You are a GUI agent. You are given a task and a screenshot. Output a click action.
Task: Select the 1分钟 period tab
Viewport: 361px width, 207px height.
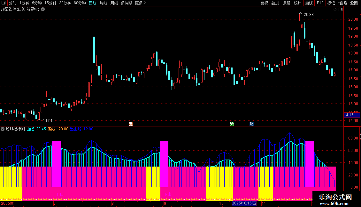(x=24, y=3)
